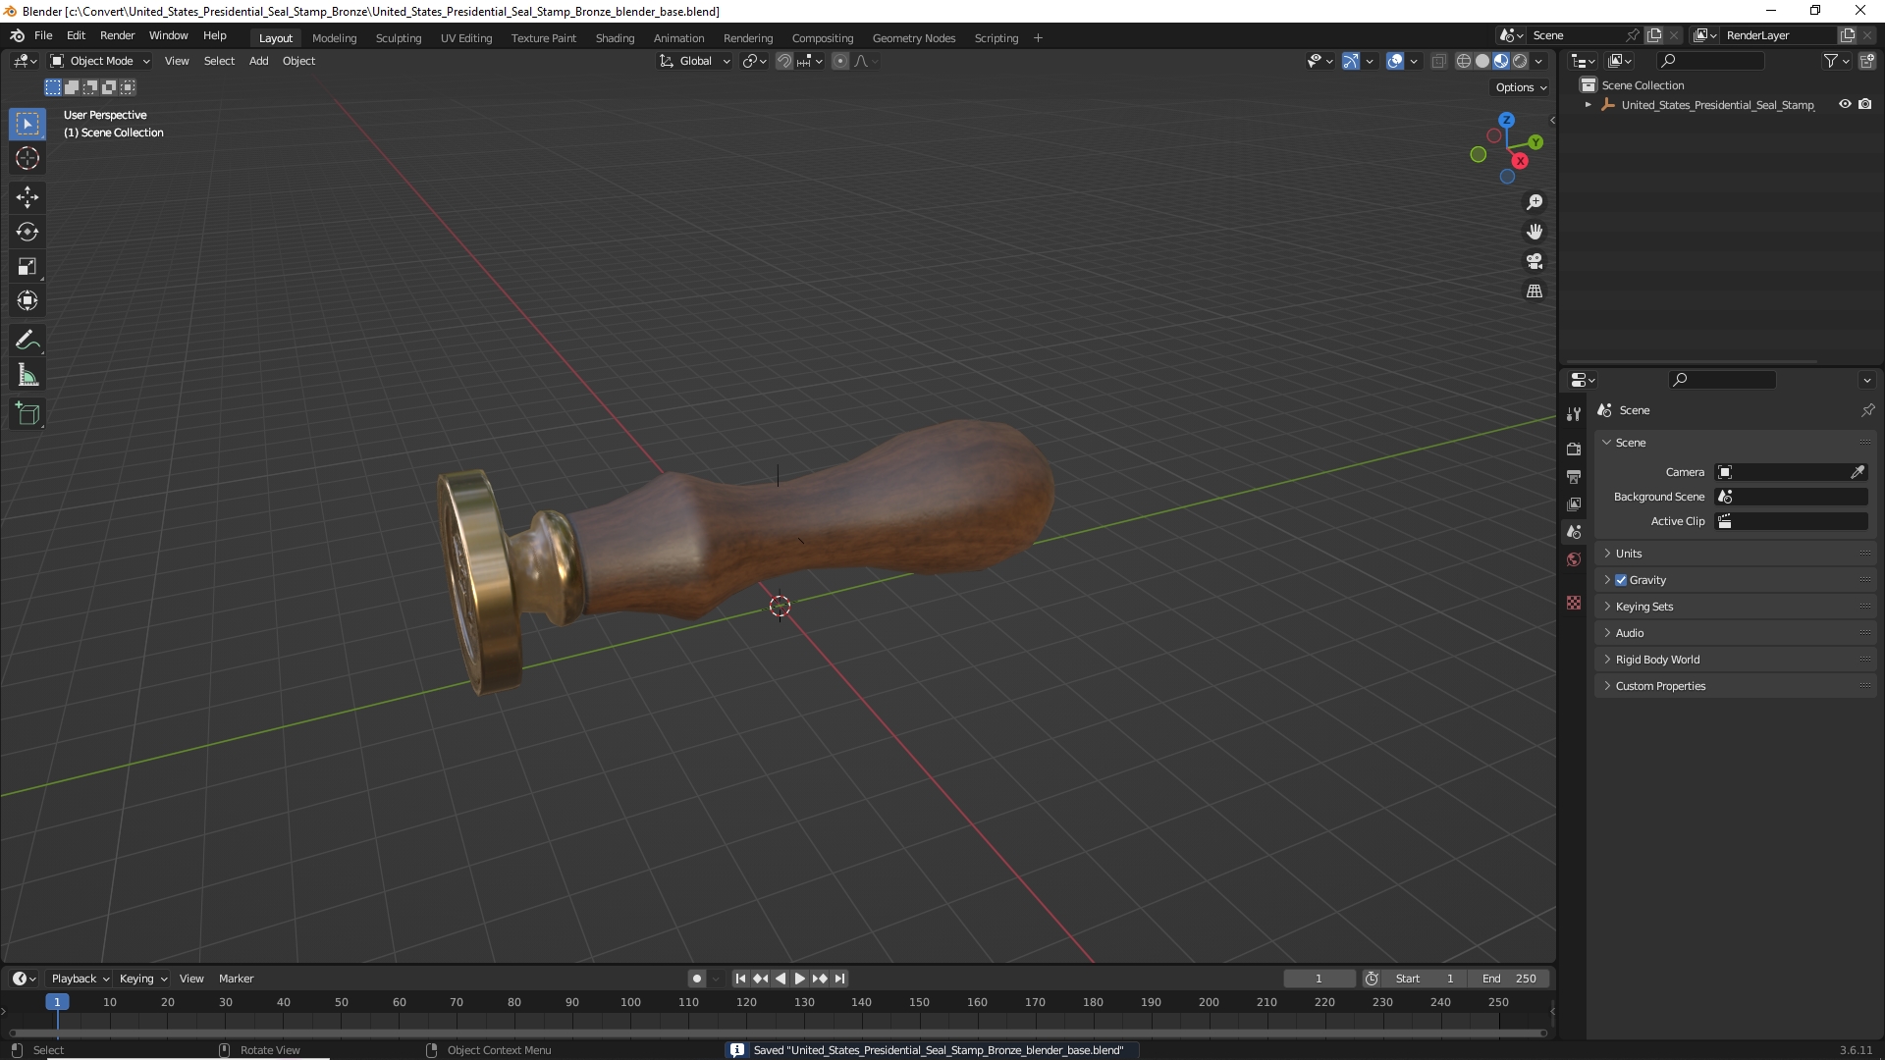Expand the Units panel
1885x1060 pixels.
click(1736, 554)
